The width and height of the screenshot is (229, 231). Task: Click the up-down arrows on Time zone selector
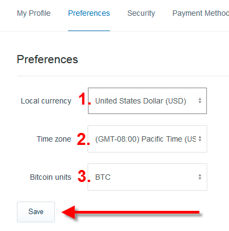tap(200, 139)
